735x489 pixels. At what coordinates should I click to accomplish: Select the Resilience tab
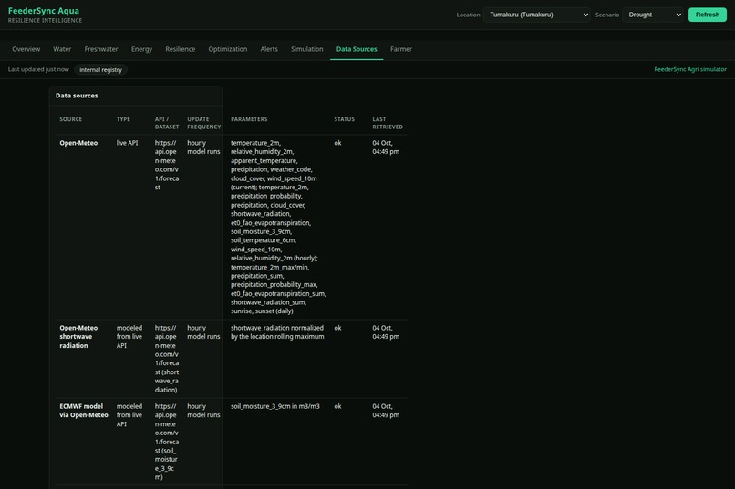pyautogui.click(x=180, y=49)
